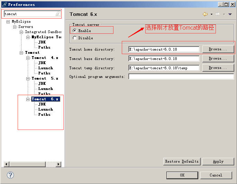237x184 pixels.
Task: Select the Tomcat 5.x tree item
Action: (x=45, y=79)
